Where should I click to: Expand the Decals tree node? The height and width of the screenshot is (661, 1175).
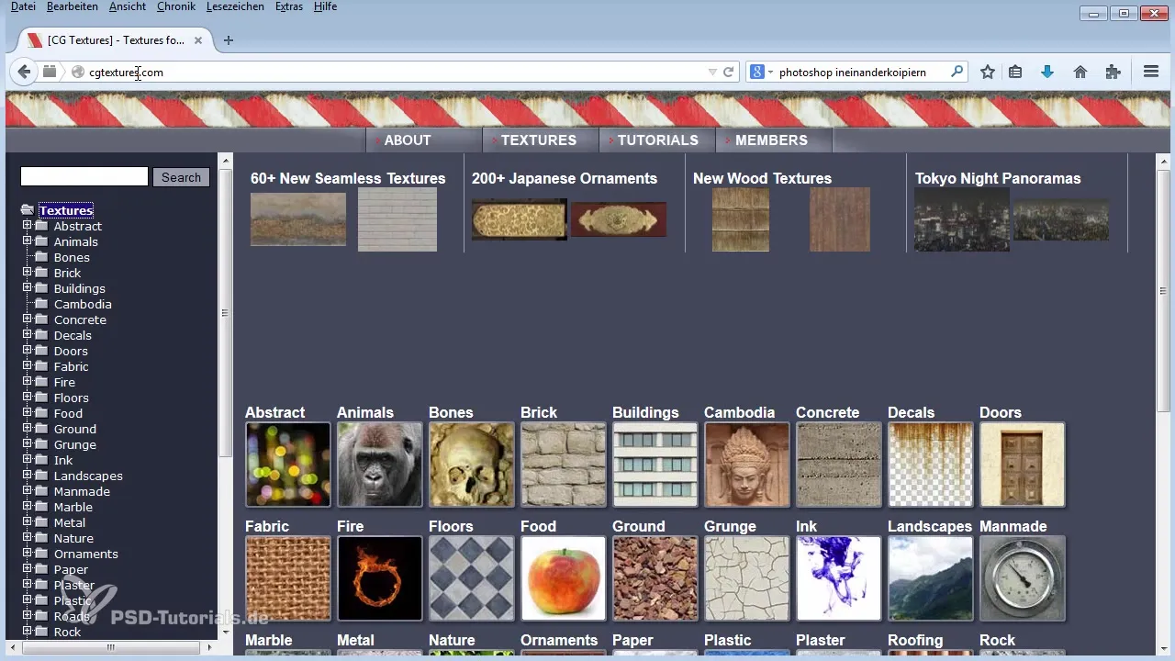[x=27, y=334]
